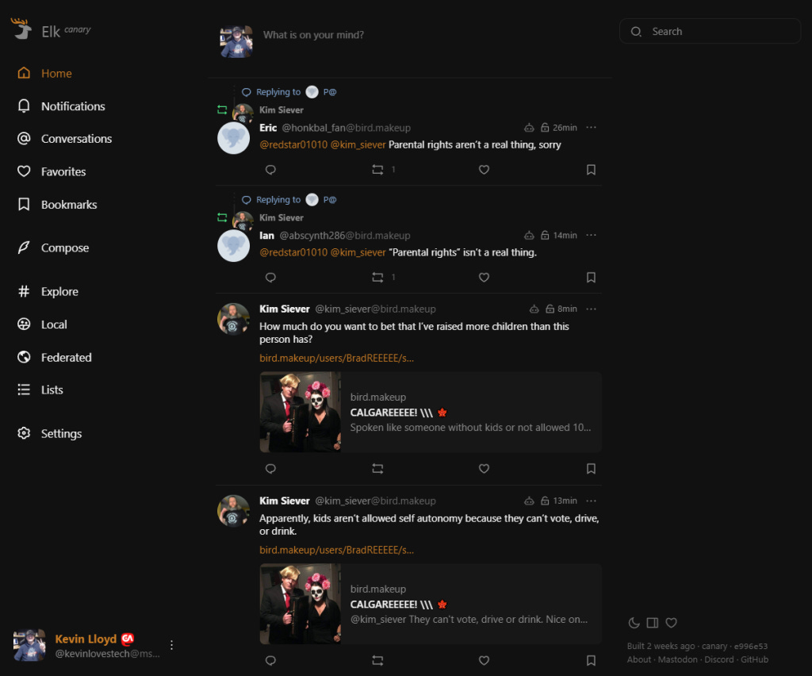
Task: Click the search input field
Action: click(710, 32)
